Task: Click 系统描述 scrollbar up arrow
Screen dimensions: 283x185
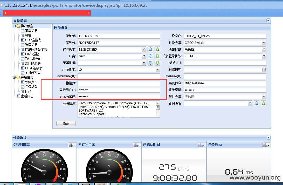Action: point(158,103)
